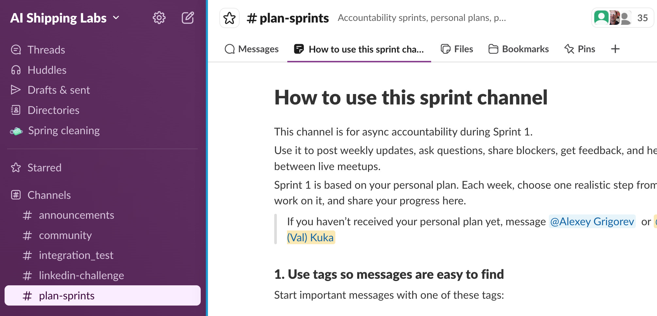
Task: Switch to the Messages tab
Action: pyautogui.click(x=252, y=49)
